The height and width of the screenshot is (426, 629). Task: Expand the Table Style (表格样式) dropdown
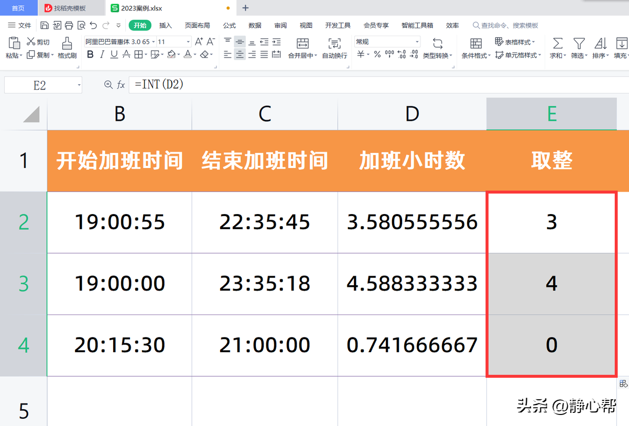coord(534,42)
